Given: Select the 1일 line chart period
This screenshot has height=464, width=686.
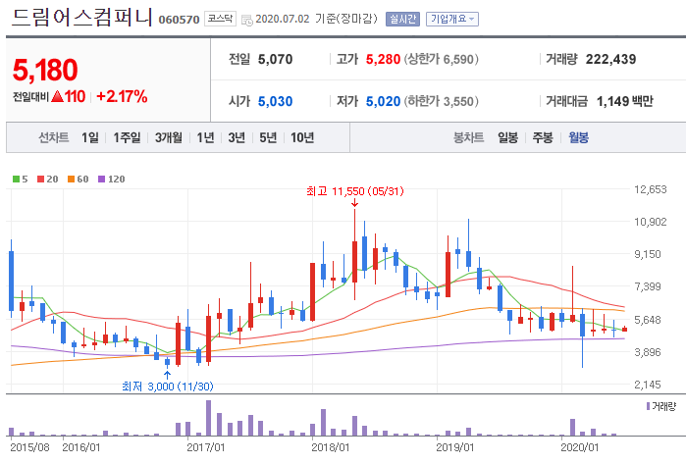Looking at the screenshot, I should [89, 137].
